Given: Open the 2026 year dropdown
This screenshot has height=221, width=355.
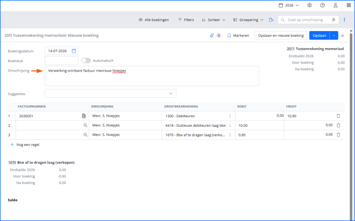Looking at the screenshot, I should coord(289,5).
